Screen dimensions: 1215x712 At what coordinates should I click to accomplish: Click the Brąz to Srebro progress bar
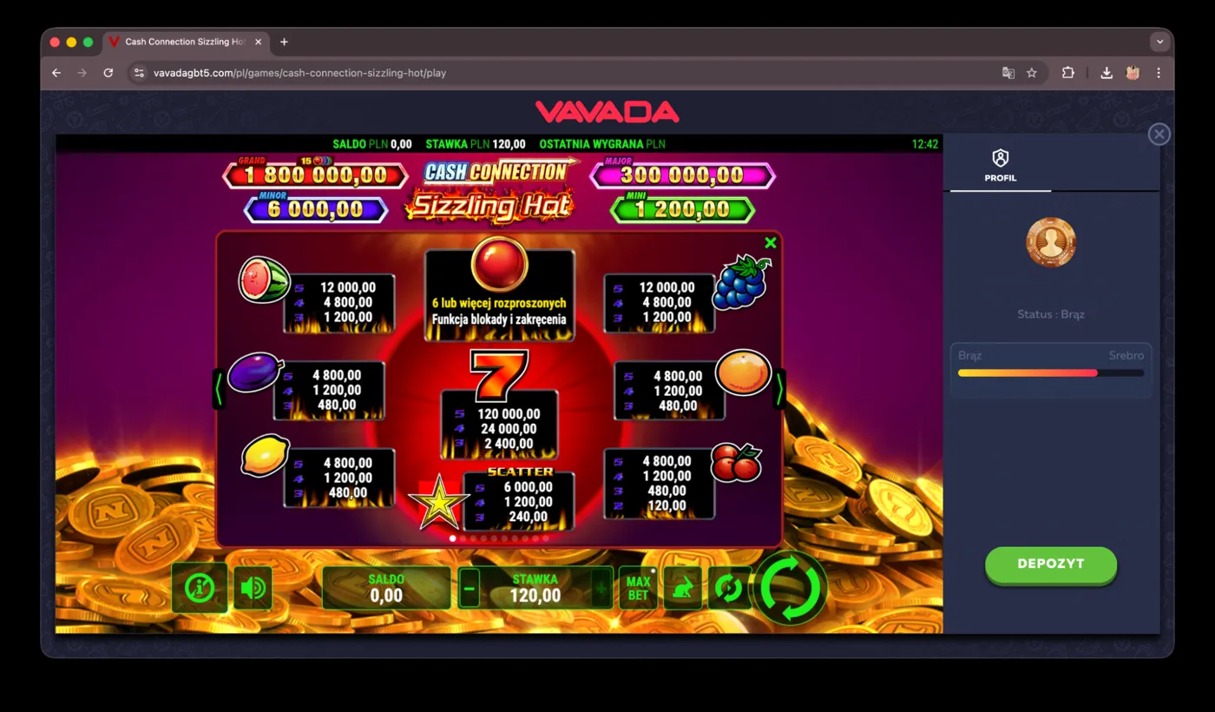coord(1051,373)
